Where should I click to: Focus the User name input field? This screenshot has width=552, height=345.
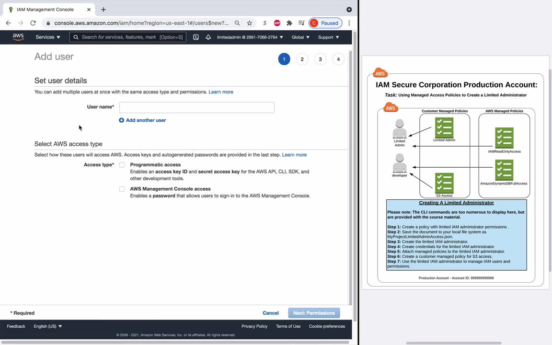coord(197,107)
